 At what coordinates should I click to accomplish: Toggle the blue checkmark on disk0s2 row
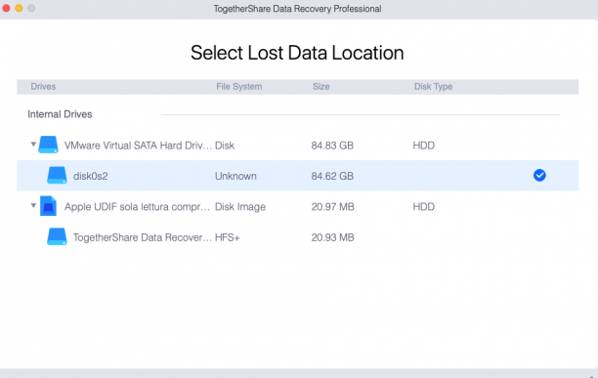click(x=539, y=175)
